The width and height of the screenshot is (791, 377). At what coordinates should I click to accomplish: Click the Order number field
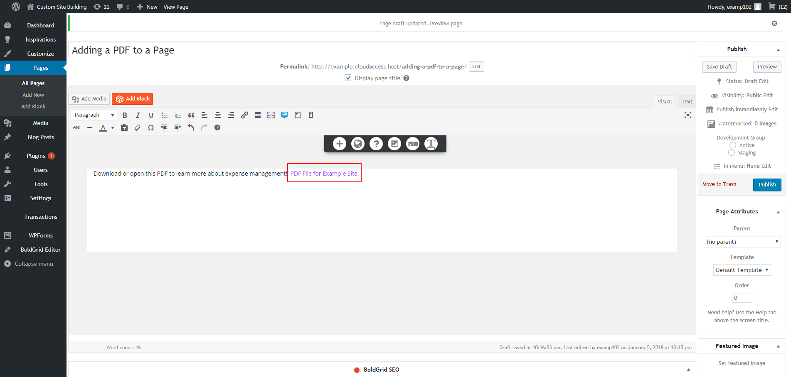(x=742, y=298)
